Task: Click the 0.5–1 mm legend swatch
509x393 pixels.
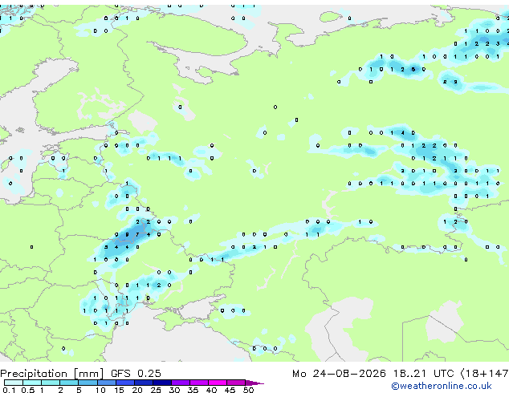Action: 32,383
